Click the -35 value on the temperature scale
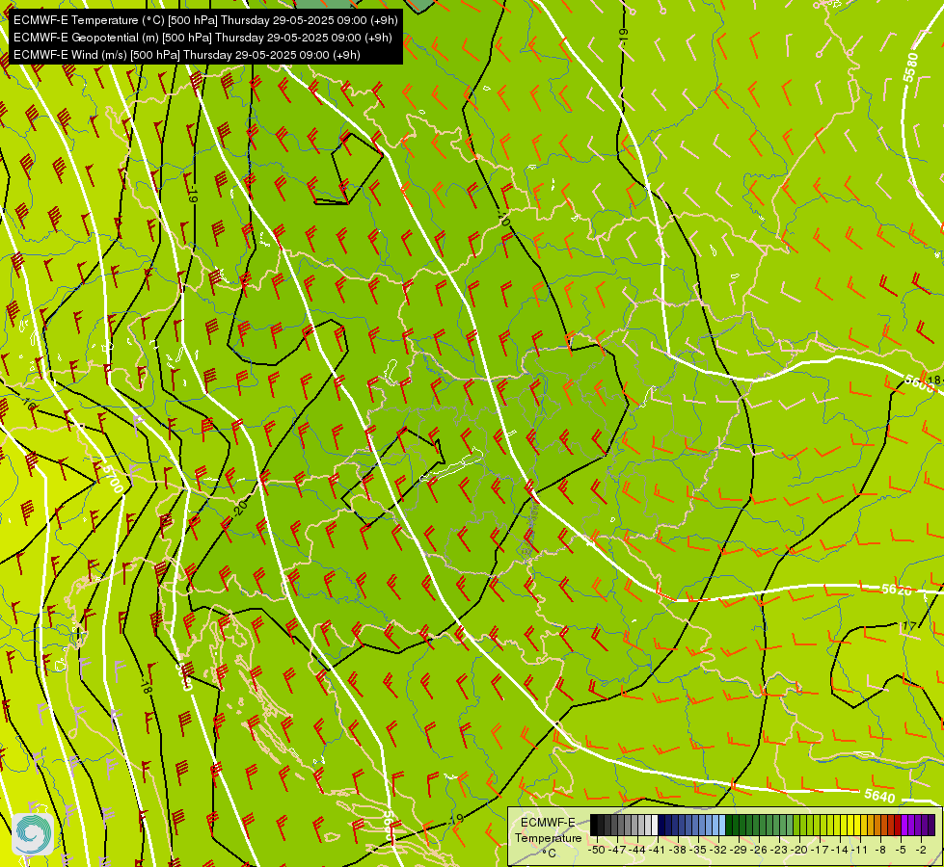Viewport: 944px width, 867px height. [x=698, y=851]
